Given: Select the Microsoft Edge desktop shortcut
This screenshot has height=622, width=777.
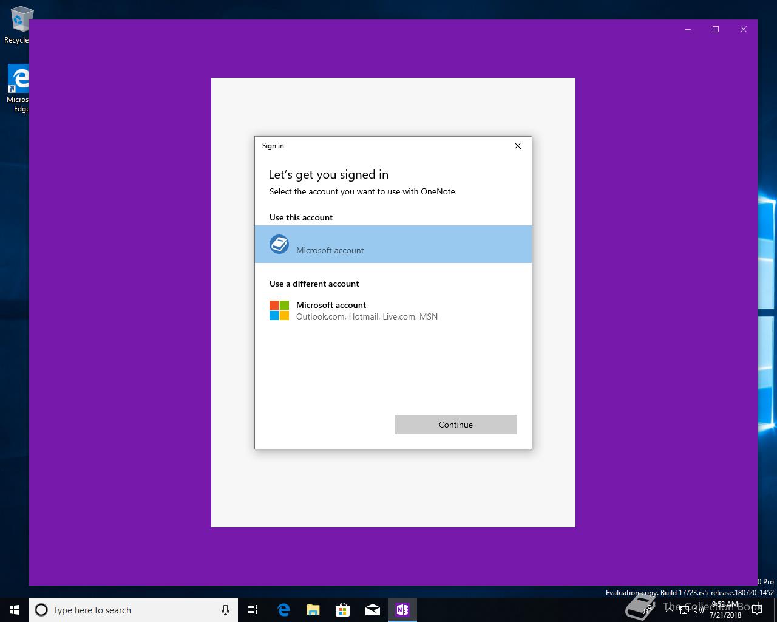Looking at the screenshot, I should point(18,89).
